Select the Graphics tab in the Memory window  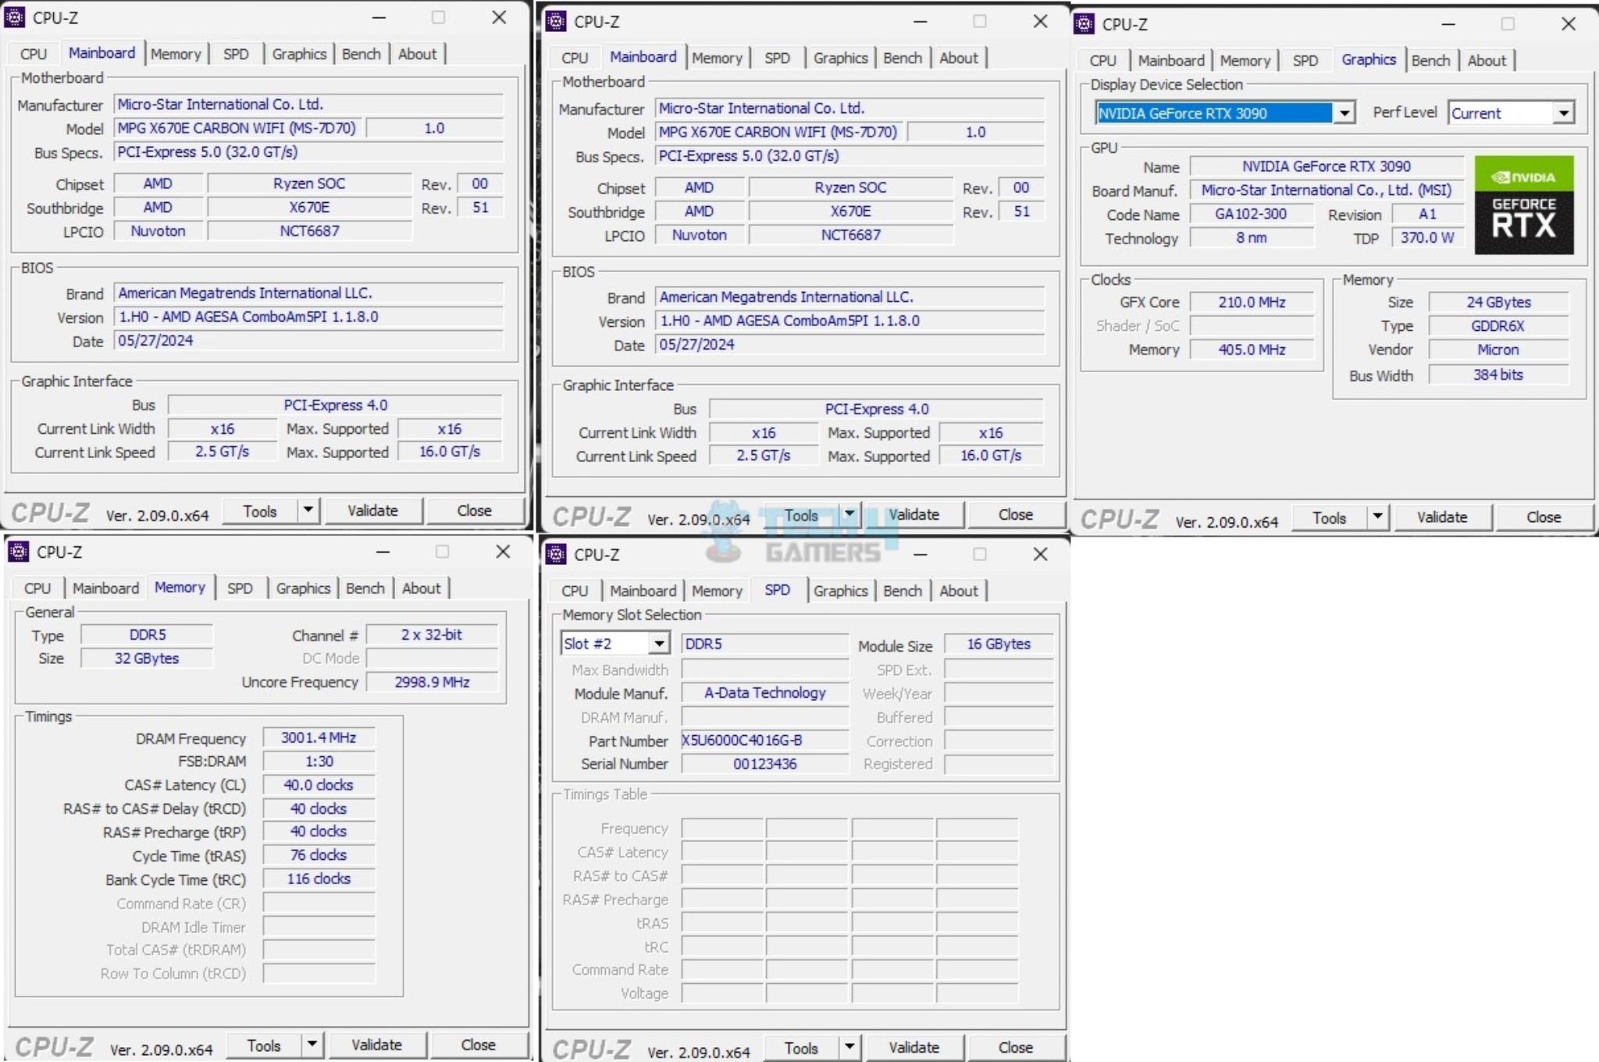pyautogui.click(x=303, y=588)
